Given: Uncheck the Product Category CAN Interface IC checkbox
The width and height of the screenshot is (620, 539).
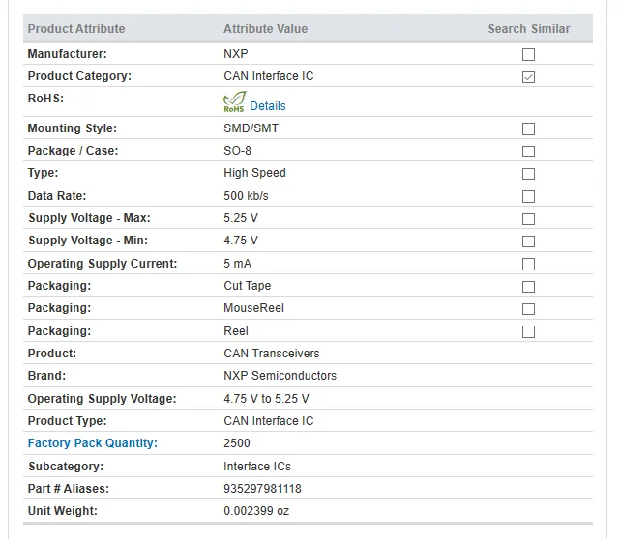Looking at the screenshot, I should pyautogui.click(x=528, y=77).
